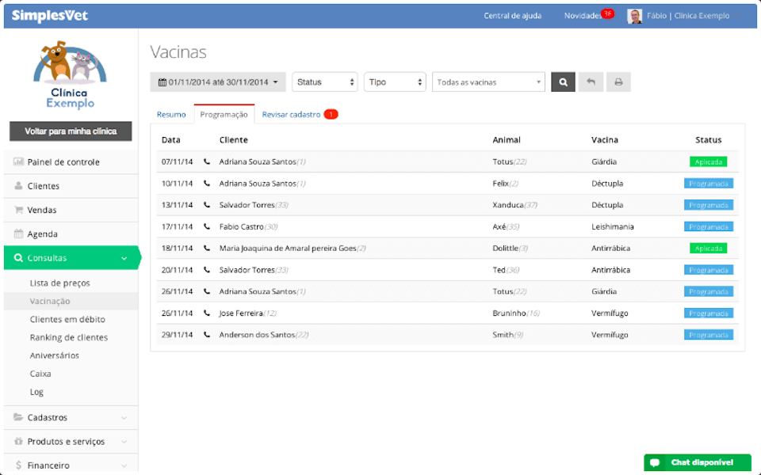Click the Agenda calendar icon

[x=20, y=234]
